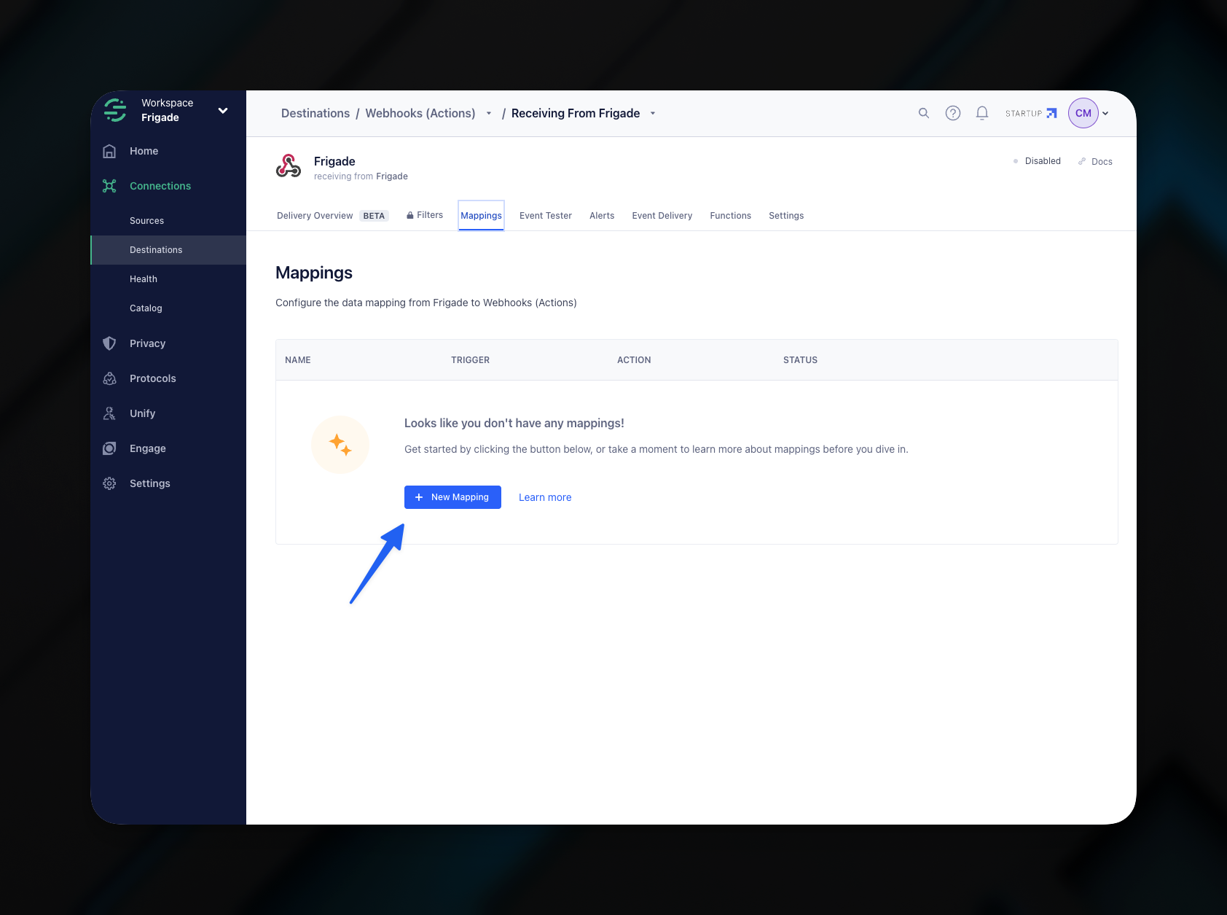Click the Docs link icon

pos(1082,161)
